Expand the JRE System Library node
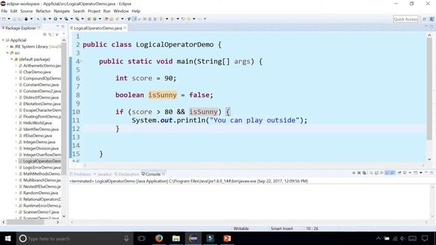 click(x=7, y=47)
